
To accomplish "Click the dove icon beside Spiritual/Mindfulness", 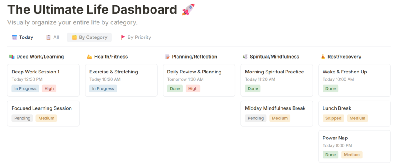I will click(245, 57).
